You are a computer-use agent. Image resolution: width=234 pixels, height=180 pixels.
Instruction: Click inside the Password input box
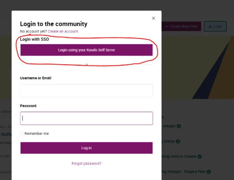[x=86, y=118]
